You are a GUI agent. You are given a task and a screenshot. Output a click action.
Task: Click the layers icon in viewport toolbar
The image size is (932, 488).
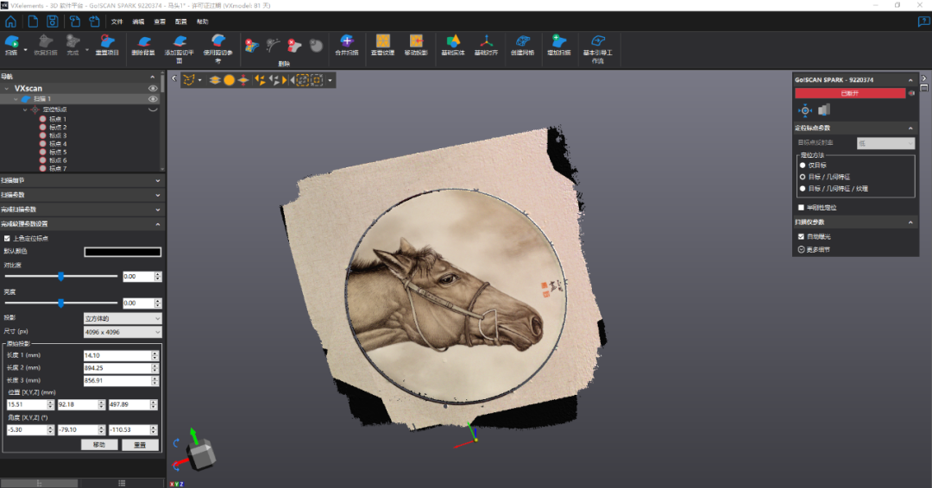tap(215, 80)
